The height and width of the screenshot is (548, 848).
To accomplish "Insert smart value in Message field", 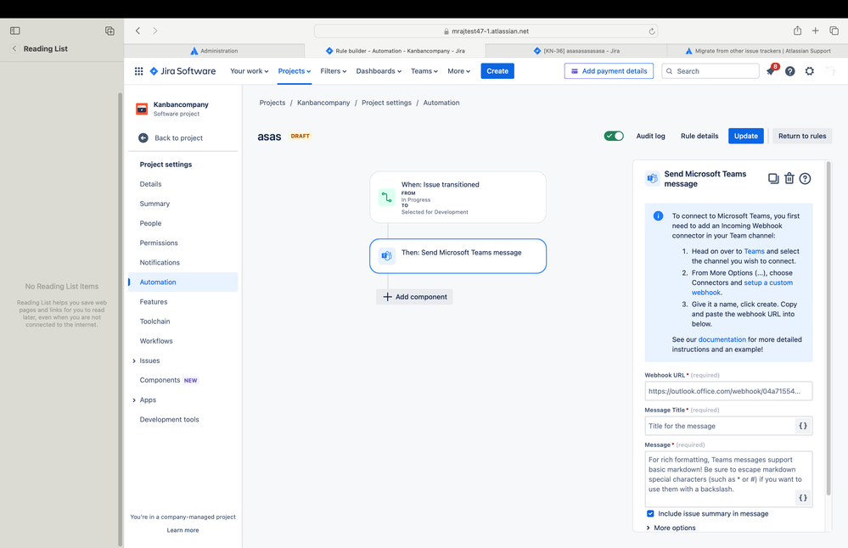I will pyautogui.click(x=803, y=498).
